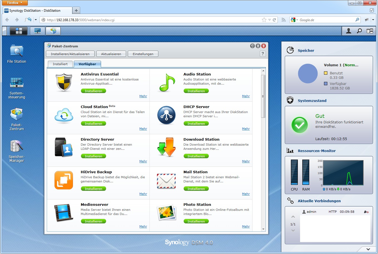Image resolution: width=378 pixels, height=254 pixels.
Task: Click the Cloud Station cloud icon
Action: click(x=64, y=115)
